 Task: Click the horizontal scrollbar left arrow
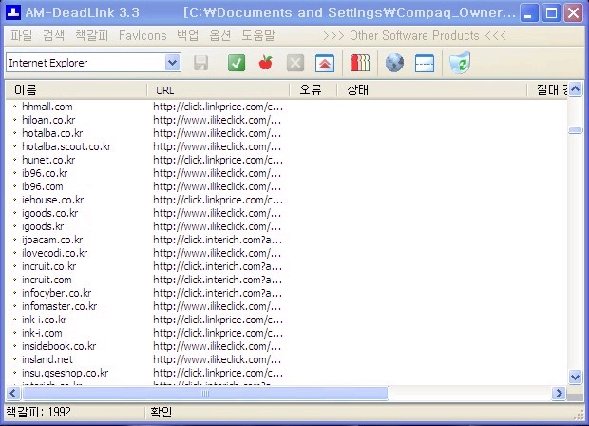point(12,394)
